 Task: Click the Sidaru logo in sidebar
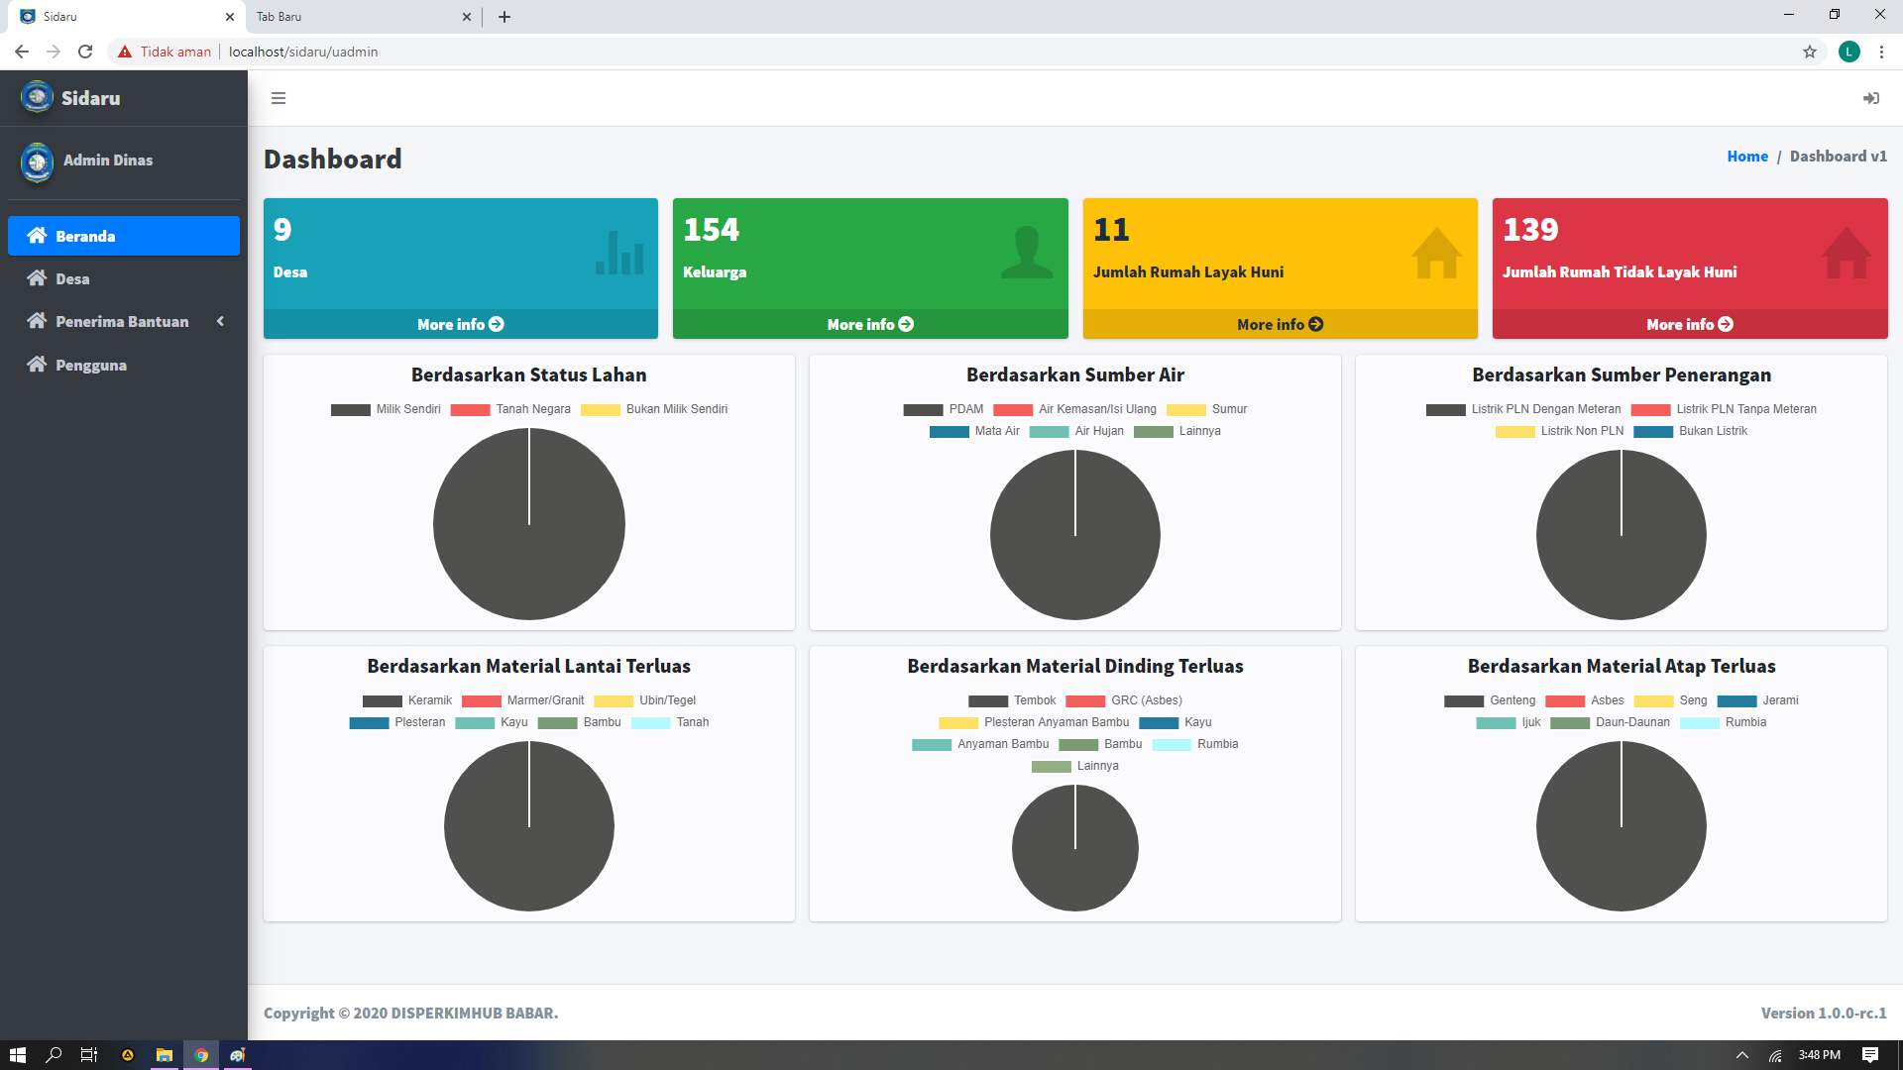37,97
